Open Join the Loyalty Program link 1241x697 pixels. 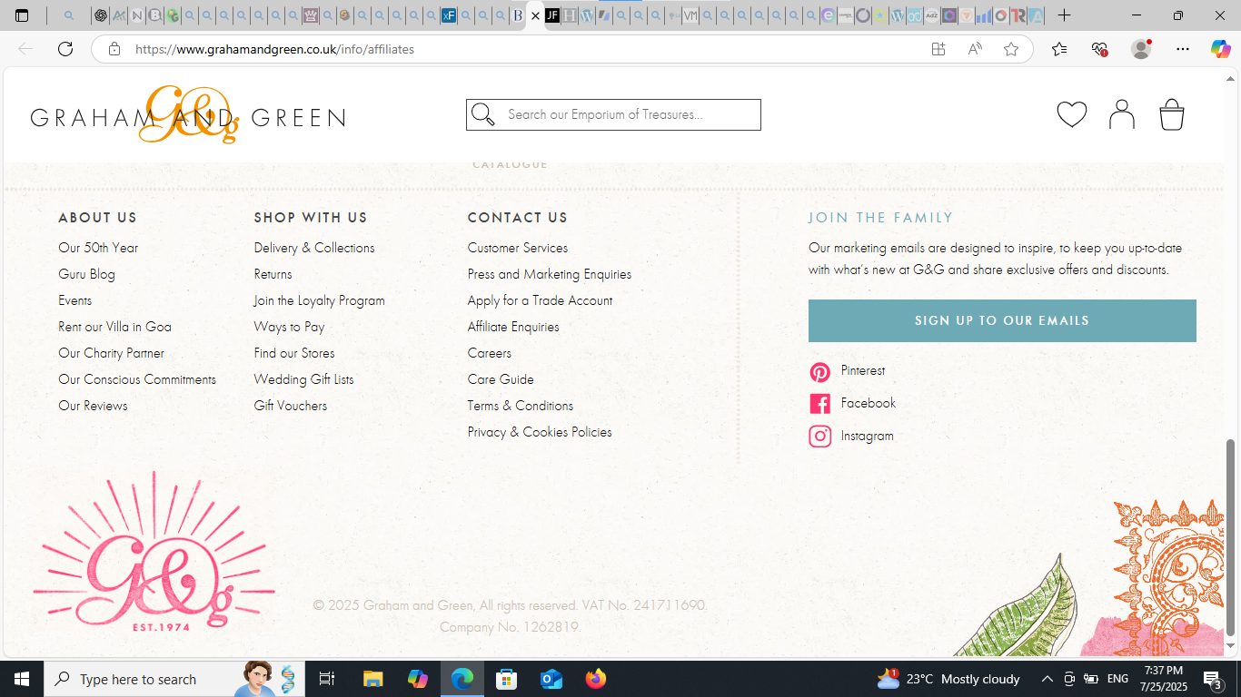point(319,300)
